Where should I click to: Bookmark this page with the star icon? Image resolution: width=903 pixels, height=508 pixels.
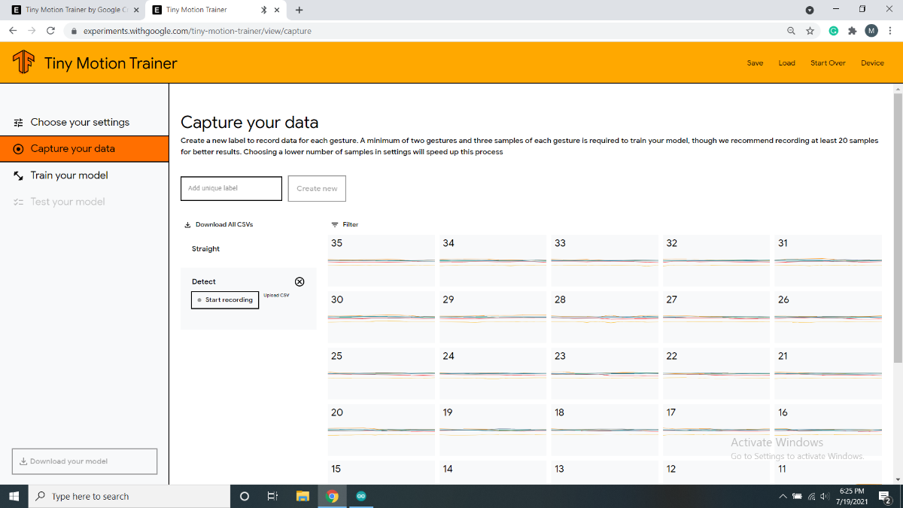[x=810, y=31]
